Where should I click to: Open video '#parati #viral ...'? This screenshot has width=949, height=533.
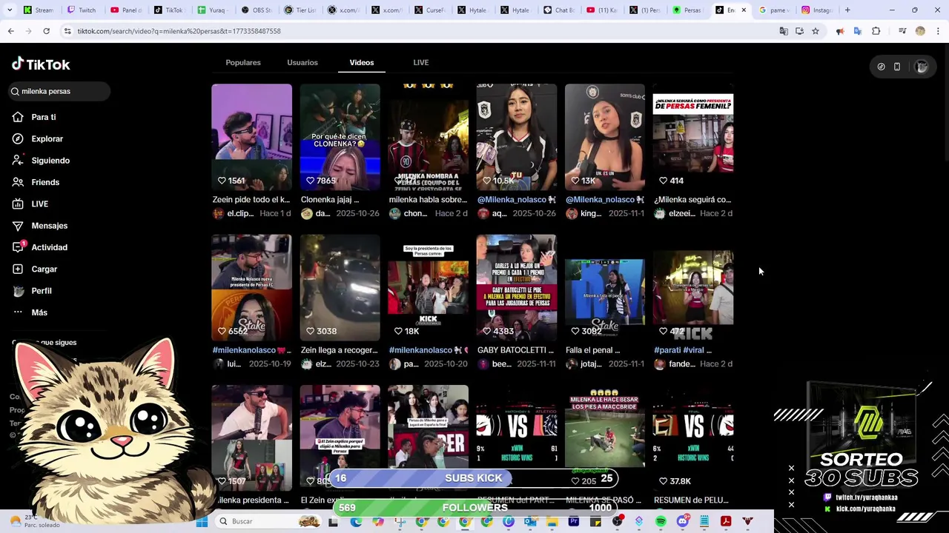click(692, 287)
